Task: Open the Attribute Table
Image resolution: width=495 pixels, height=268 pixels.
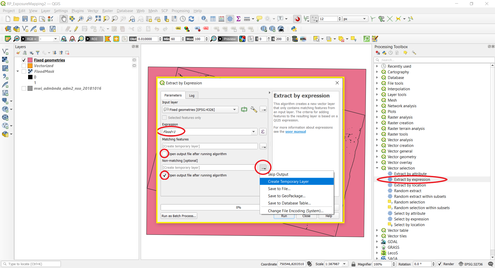Action: (213, 19)
